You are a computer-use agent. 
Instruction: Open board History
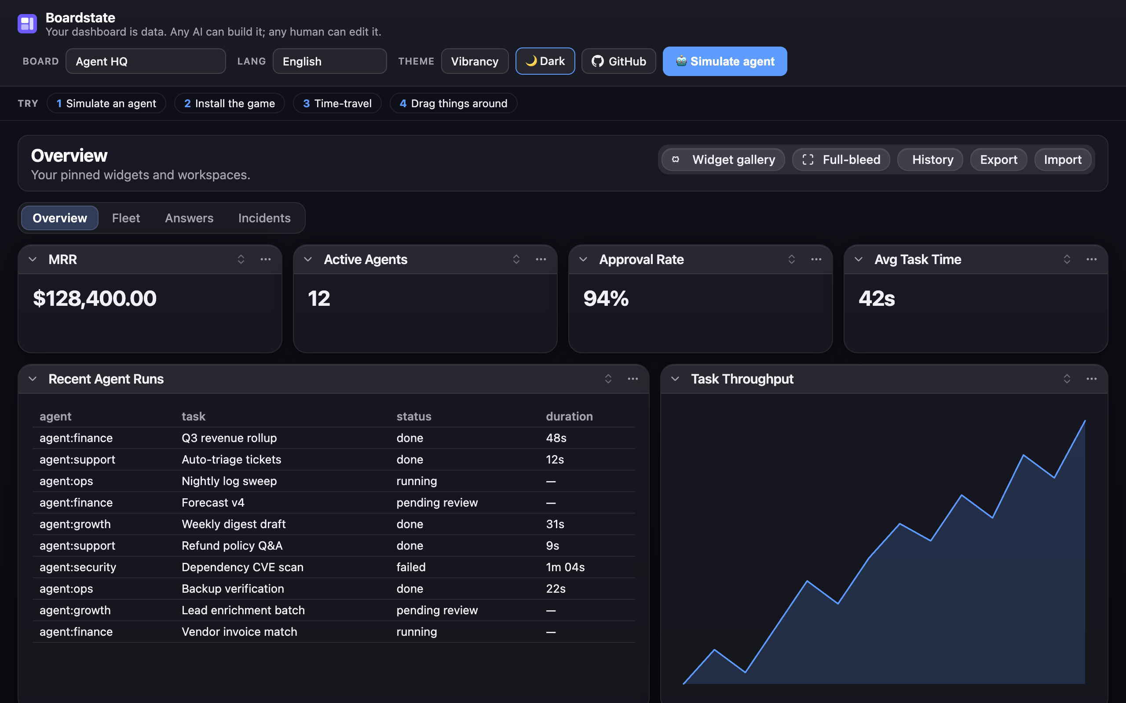[x=930, y=160]
